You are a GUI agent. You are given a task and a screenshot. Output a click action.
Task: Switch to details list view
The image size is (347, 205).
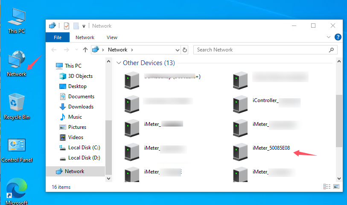tap(327, 186)
